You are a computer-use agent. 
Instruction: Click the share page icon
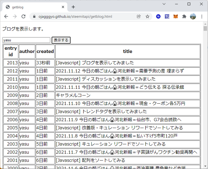click(139, 17)
